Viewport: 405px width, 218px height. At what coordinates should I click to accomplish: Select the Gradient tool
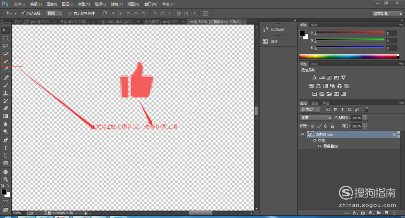(x=6, y=116)
